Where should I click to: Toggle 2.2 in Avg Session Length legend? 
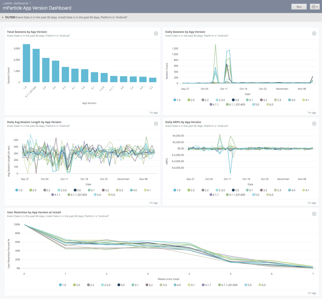coord(47,190)
